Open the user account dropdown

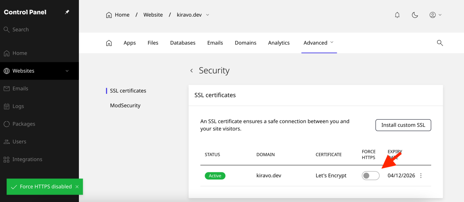pos(435,15)
